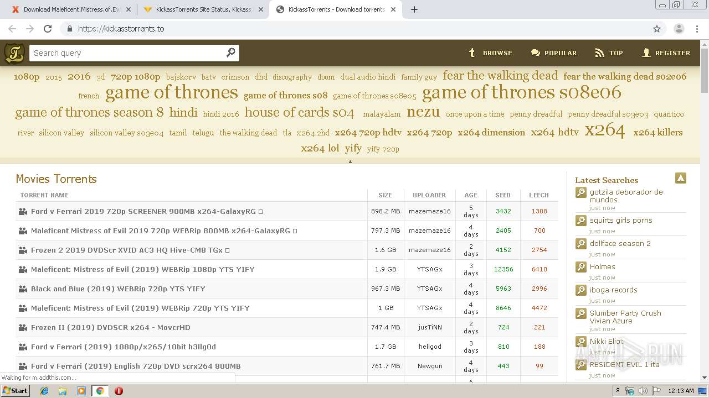Image resolution: width=709 pixels, height=398 pixels.
Task: Open the Windows Start menu
Action: tap(16, 390)
